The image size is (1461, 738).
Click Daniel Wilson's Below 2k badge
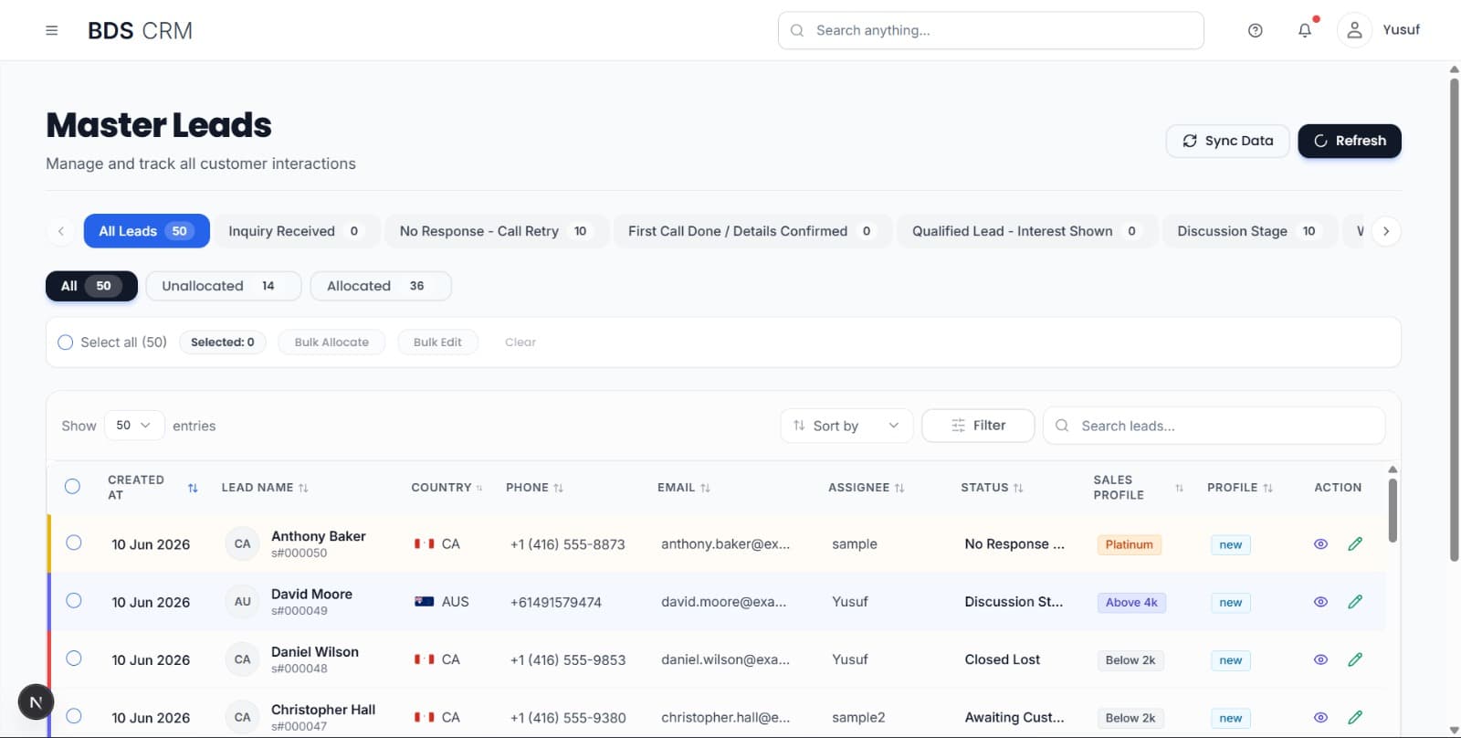(1130, 660)
